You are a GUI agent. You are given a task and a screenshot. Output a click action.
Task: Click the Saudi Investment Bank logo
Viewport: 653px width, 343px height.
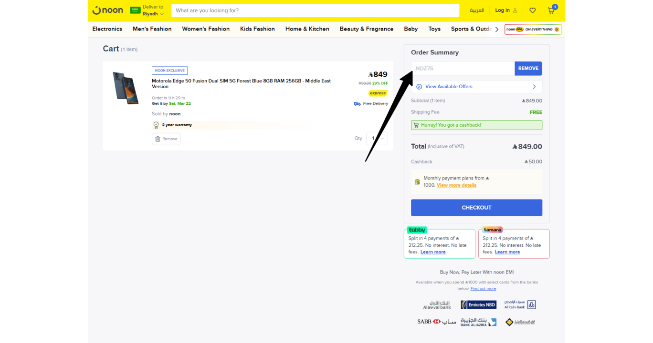pos(520,322)
